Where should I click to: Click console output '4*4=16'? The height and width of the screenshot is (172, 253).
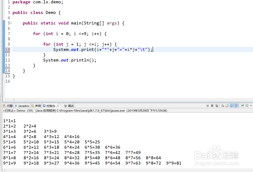72,137
